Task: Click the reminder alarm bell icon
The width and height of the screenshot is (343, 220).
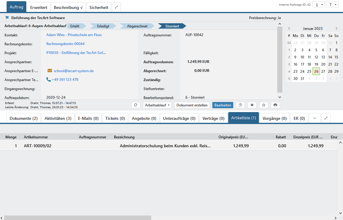Action: tap(252, 105)
